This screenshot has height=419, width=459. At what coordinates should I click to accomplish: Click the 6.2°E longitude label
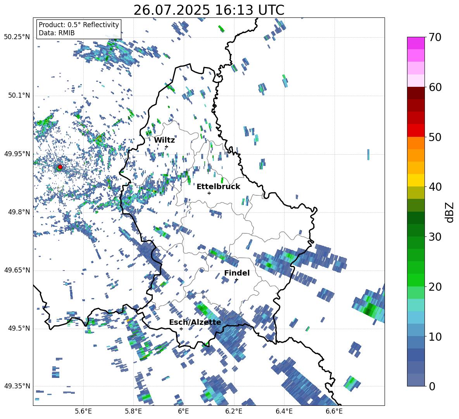234,411
